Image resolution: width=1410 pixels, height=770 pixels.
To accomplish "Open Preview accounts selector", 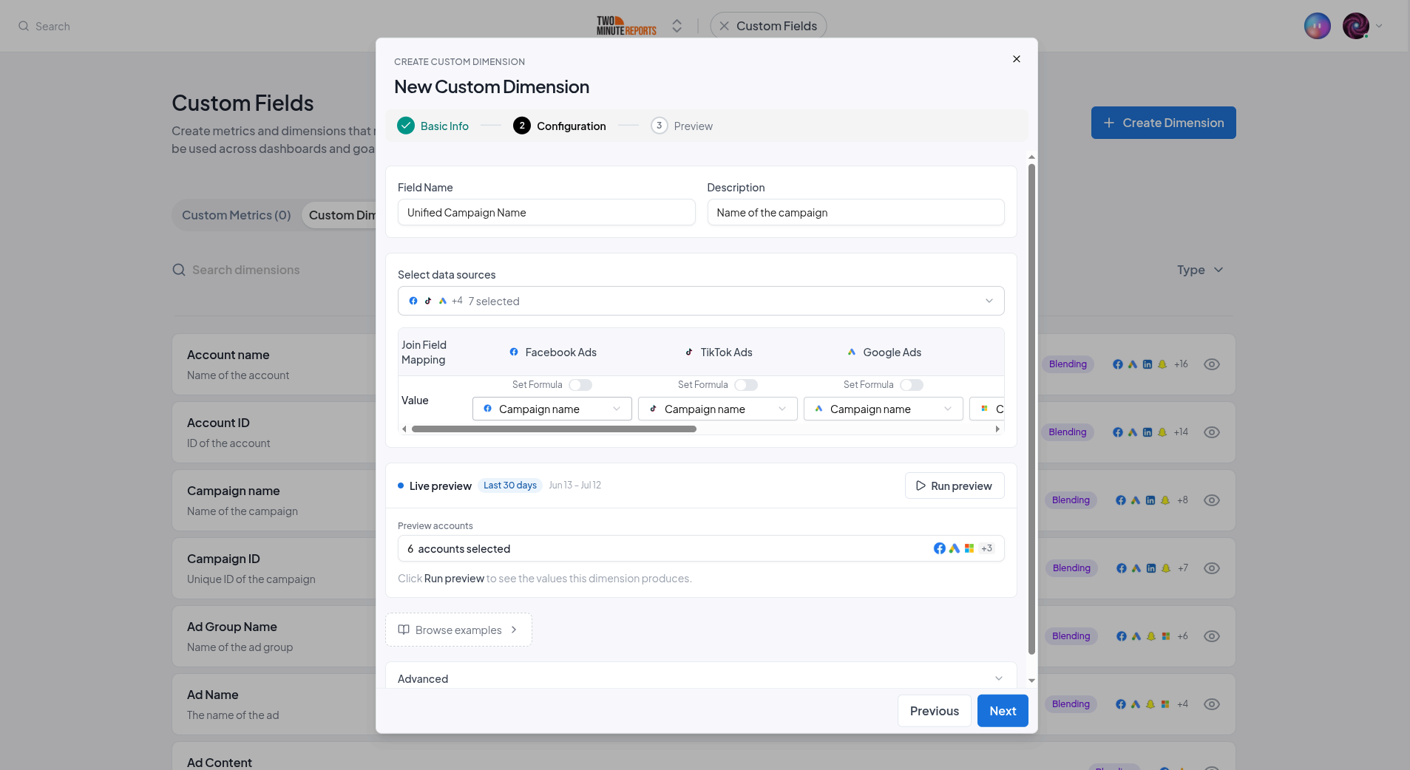I will tap(701, 548).
